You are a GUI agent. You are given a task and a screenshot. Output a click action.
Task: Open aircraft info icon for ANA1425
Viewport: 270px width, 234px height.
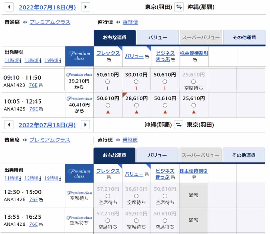41,109
